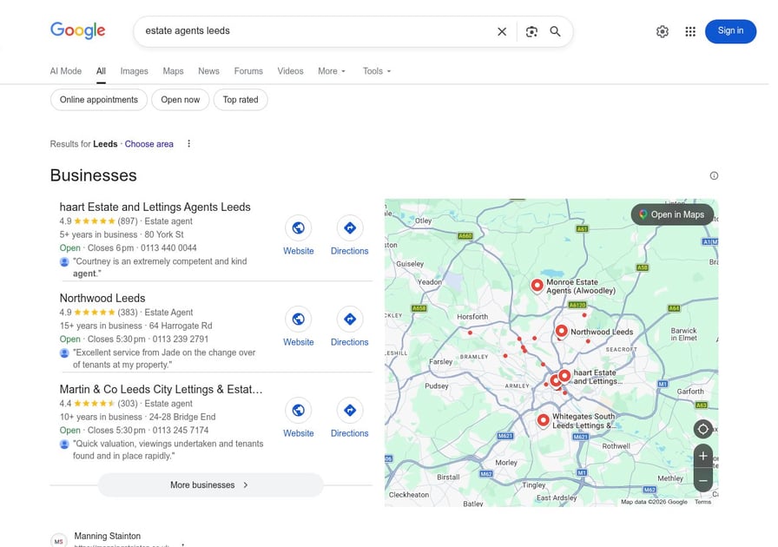The height and width of the screenshot is (547, 778).
Task: Click the Open in Maps button
Action: [672, 214]
